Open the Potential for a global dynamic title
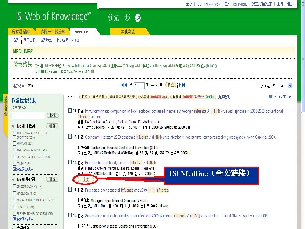Screen dimensions: 305x229 click(120, 162)
